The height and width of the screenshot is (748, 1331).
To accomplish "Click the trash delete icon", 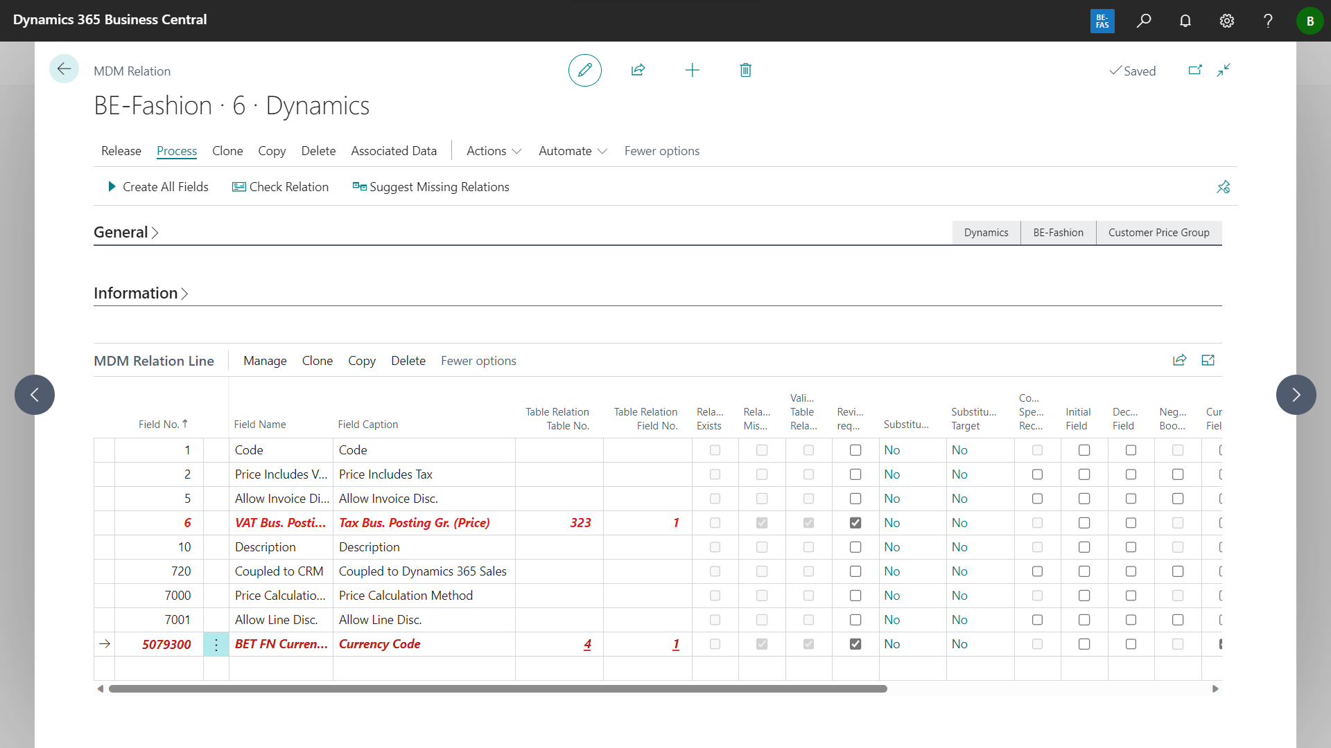I will 746,70.
